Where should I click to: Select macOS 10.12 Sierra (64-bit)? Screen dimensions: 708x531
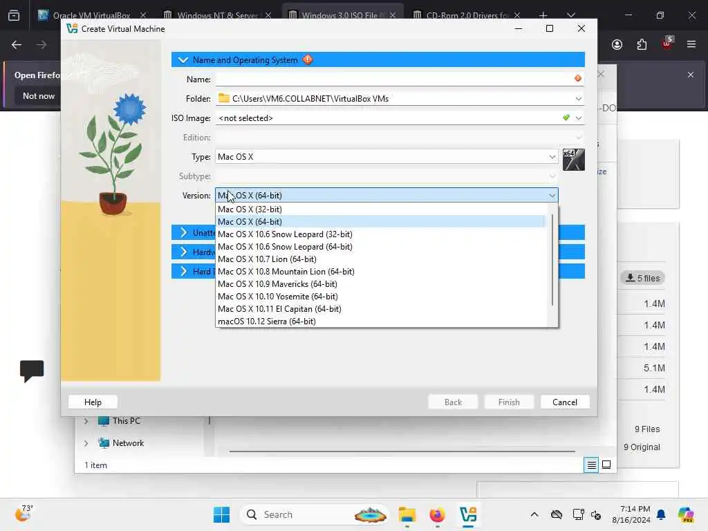[382, 321]
